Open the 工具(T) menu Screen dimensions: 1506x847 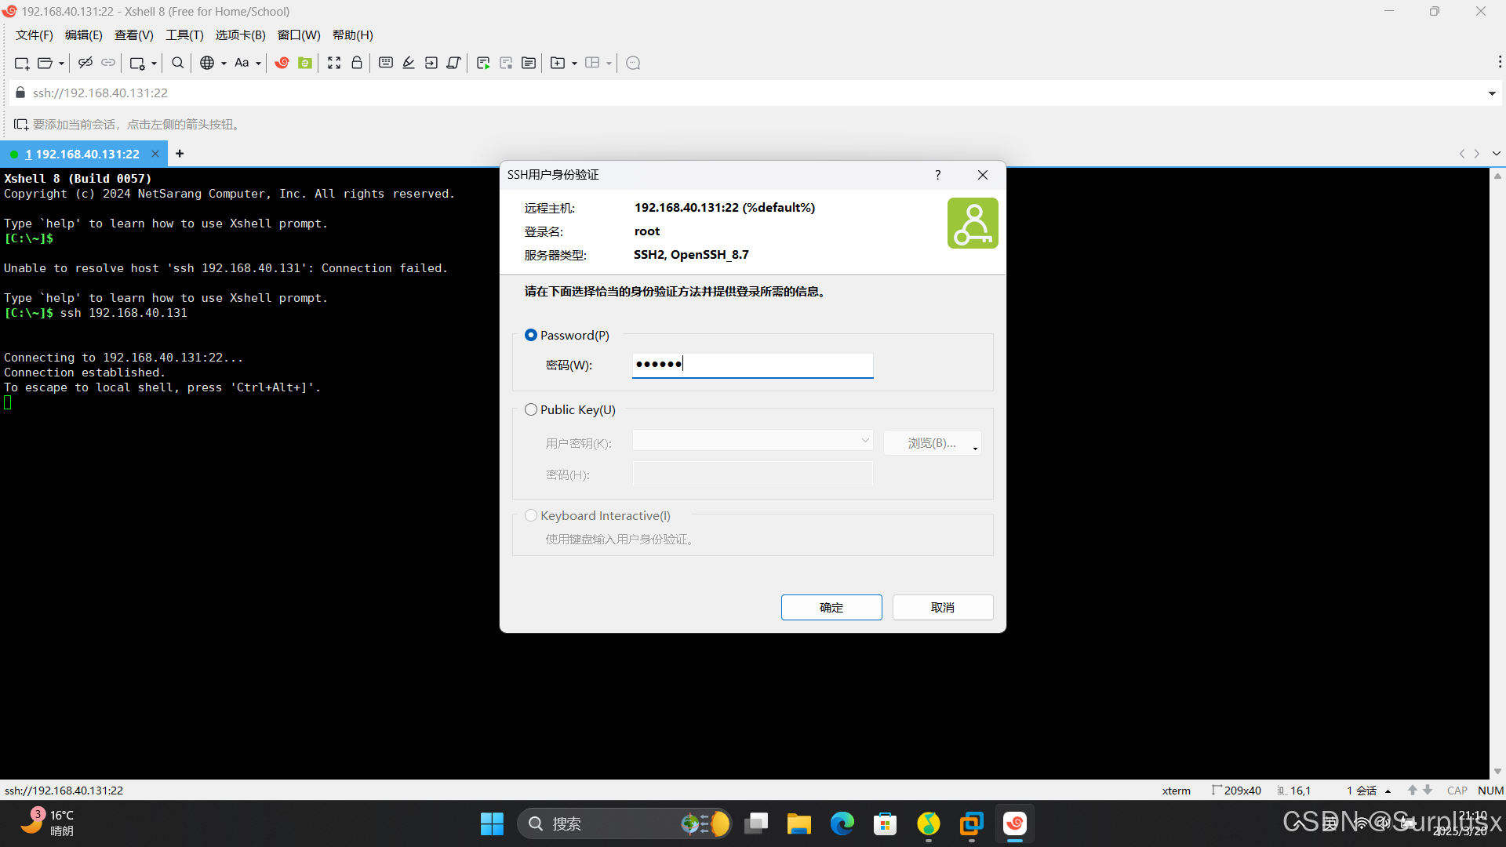coord(184,35)
